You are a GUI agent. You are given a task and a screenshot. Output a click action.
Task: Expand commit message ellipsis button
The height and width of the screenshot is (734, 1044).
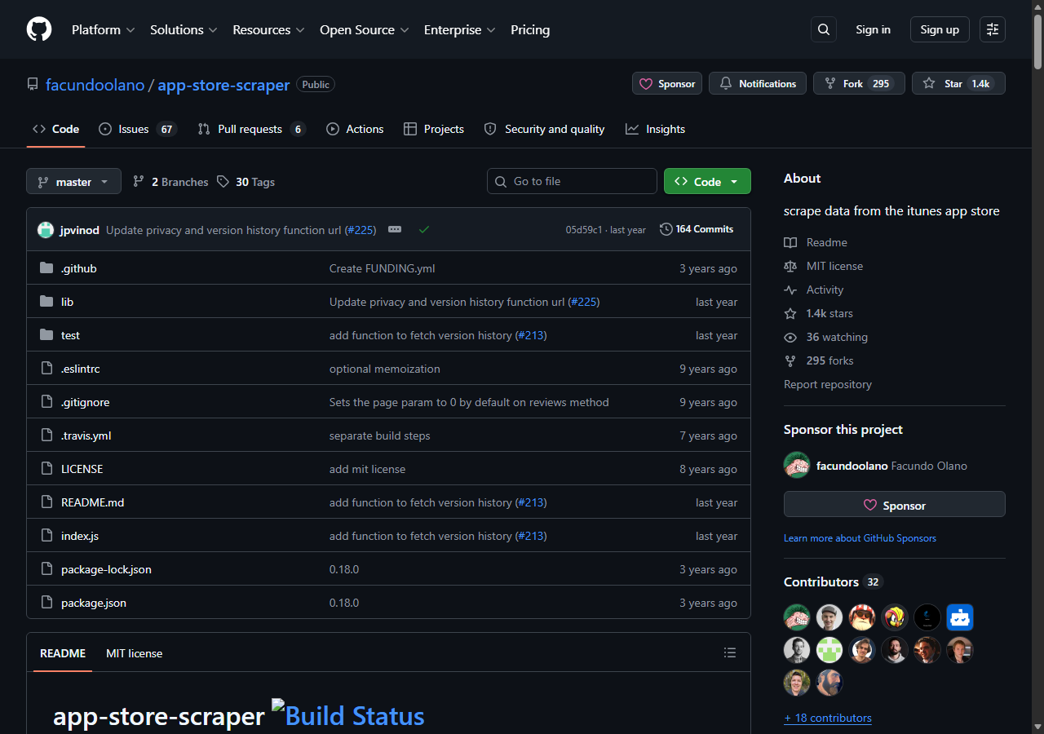pos(395,229)
